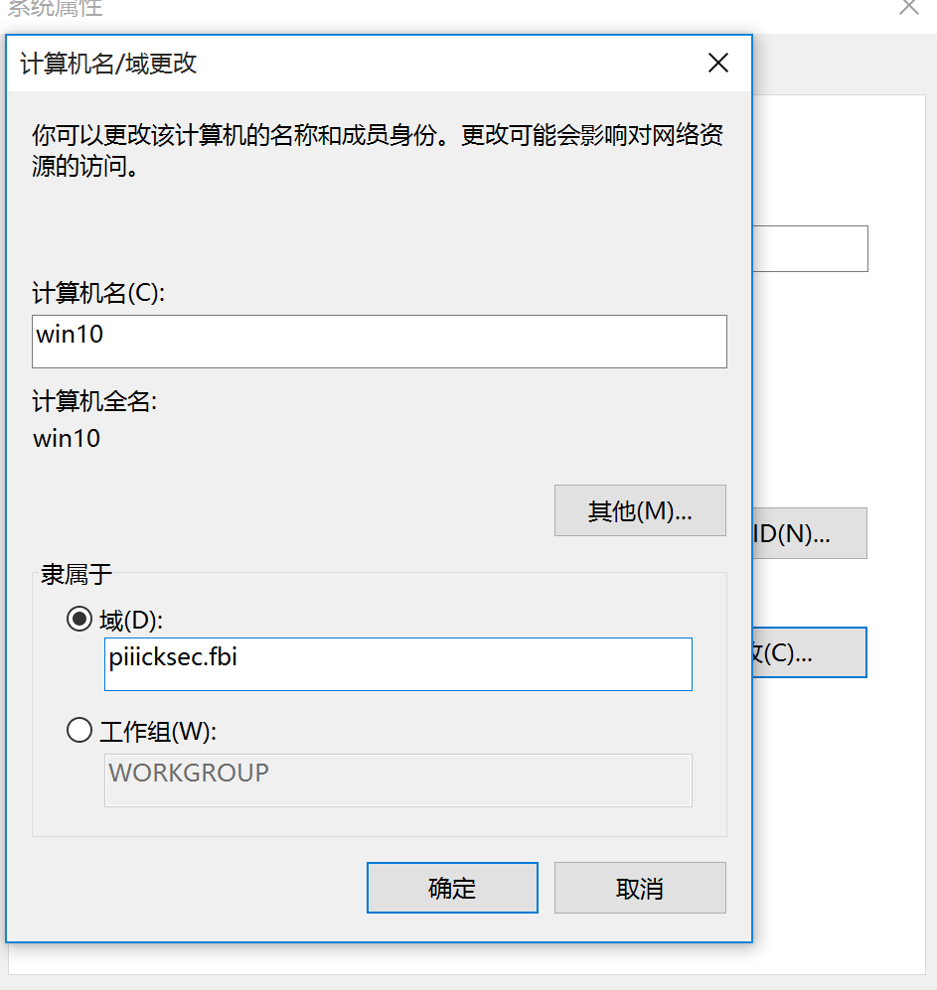Close the 计算机名/域更改 dialog
This screenshot has height=990, width=937.
point(718,64)
